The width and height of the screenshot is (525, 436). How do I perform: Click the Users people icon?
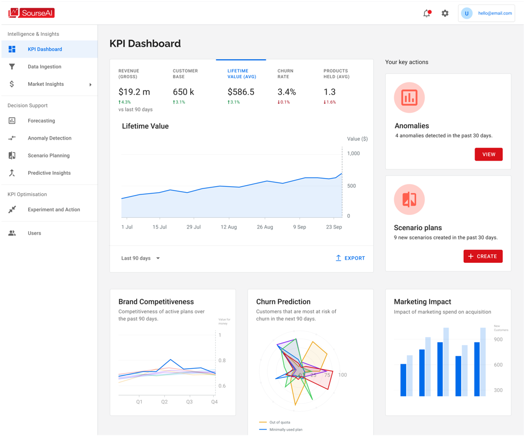(x=12, y=233)
